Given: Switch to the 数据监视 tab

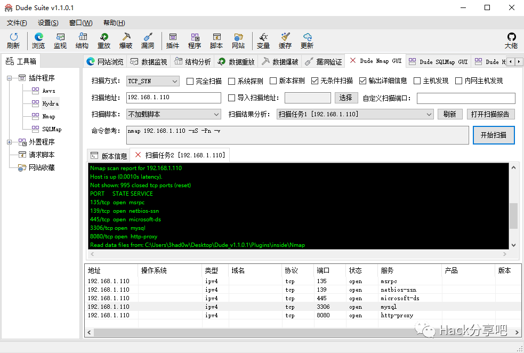Looking at the screenshot, I should tap(149, 61).
